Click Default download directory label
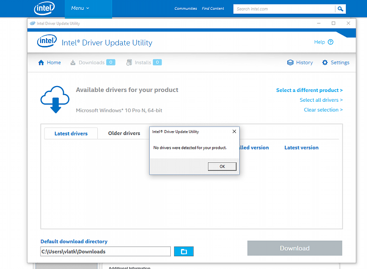Image resolution: width=367 pixels, height=269 pixels. pos(74,242)
